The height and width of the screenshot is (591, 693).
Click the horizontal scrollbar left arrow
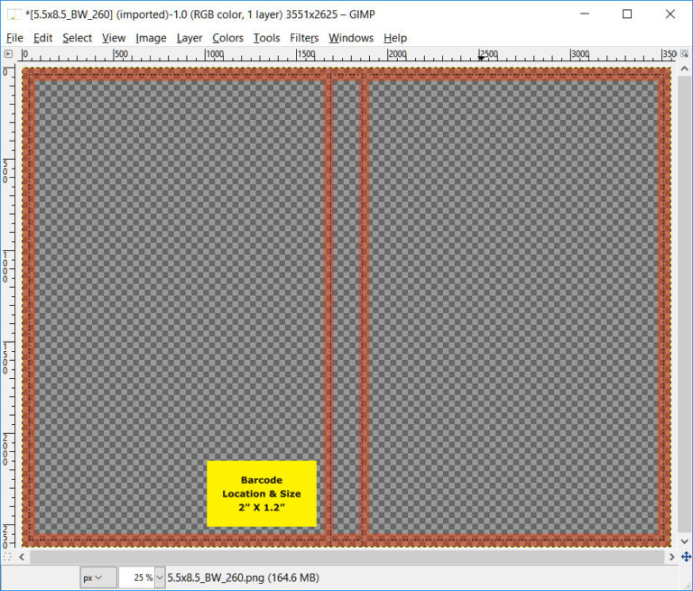[x=22, y=557]
